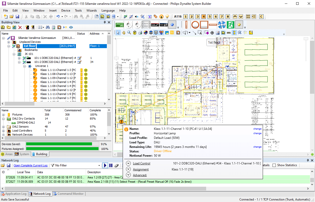Toggle preset button 8

click(x=228, y=17)
